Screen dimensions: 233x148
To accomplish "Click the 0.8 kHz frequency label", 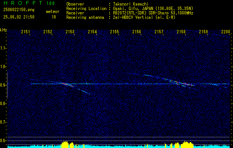I will tap(3, 104).
